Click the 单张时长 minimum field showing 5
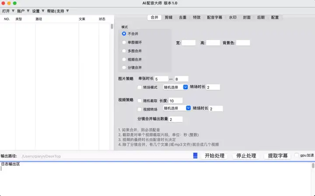This screenshot has height=196, width=315. coord(161,79)
